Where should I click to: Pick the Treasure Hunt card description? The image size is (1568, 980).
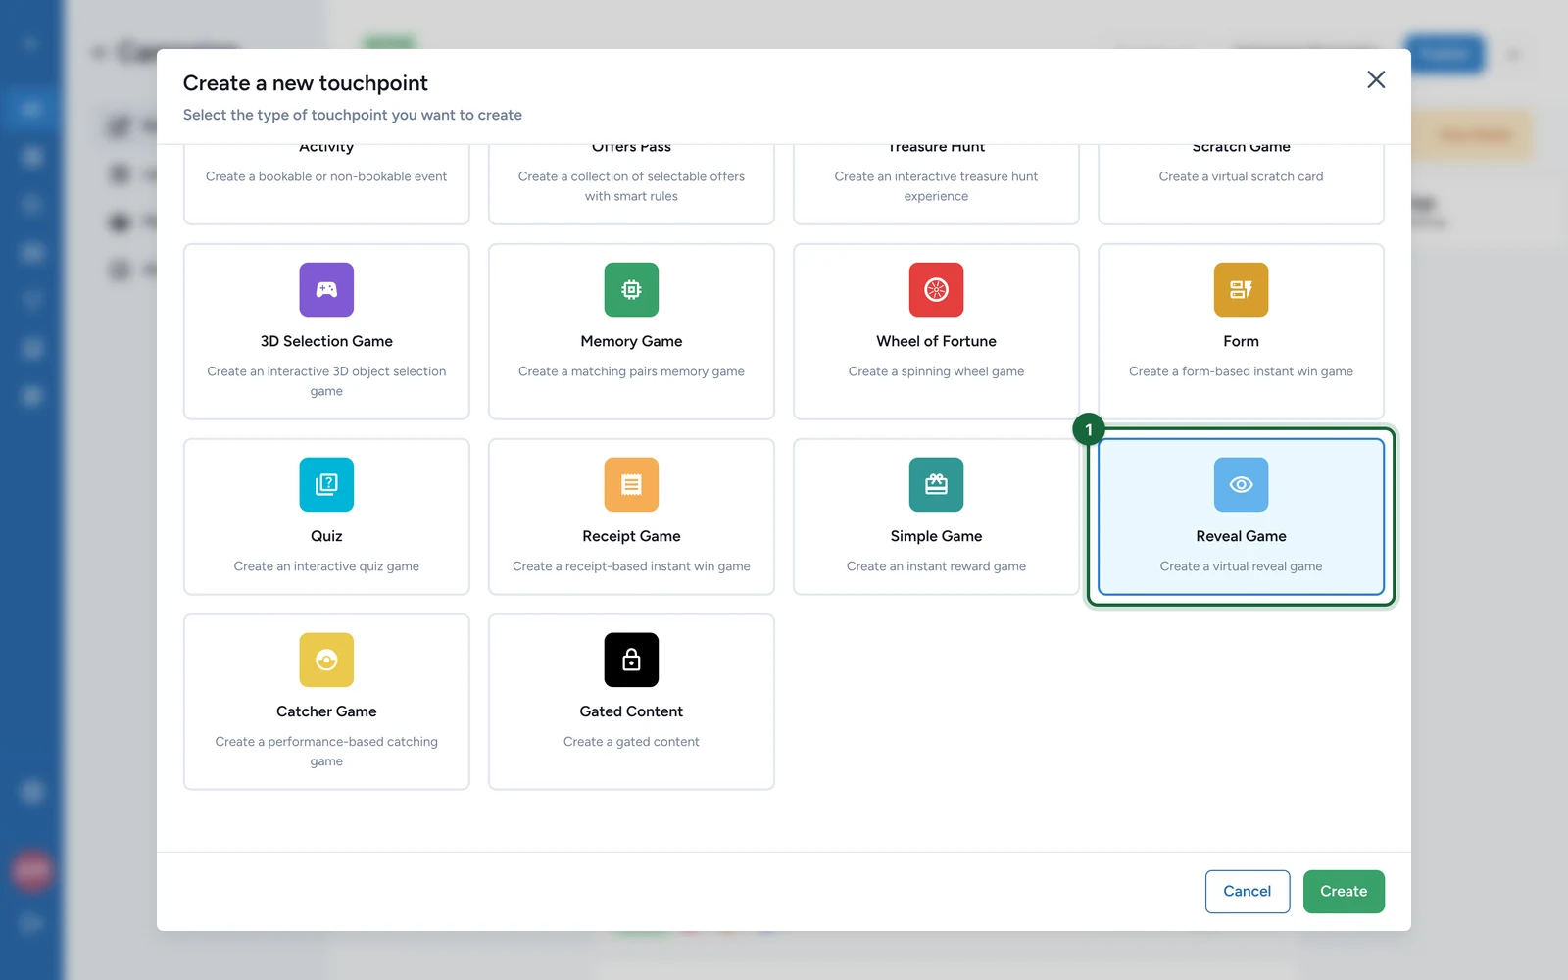pos(936,186)
